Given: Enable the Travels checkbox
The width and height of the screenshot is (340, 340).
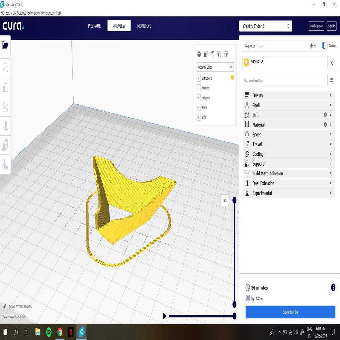Looking at the screenshot, I should (x=199, y=88).
